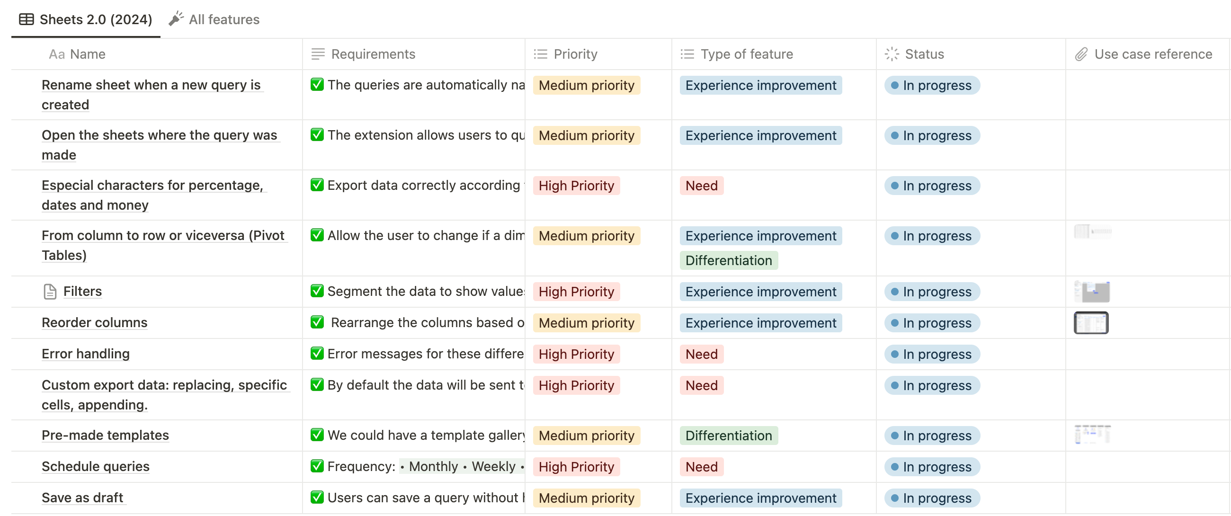
Task: Switch to the All features tab
Action: point(223,19)
